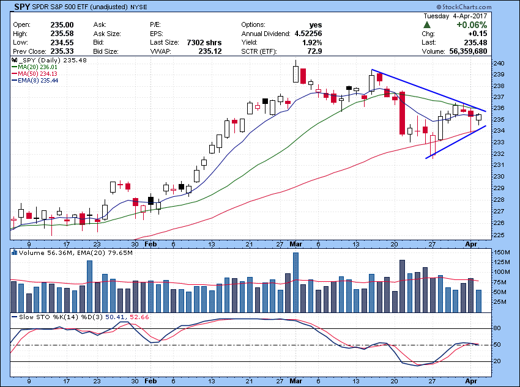Select the Volume value 56,359,680
This screenshot has height=387, width=520.
[x=468, y=51]
